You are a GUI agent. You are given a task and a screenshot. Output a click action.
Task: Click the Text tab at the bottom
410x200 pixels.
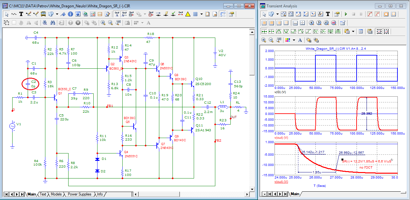(x=43, y=194)
